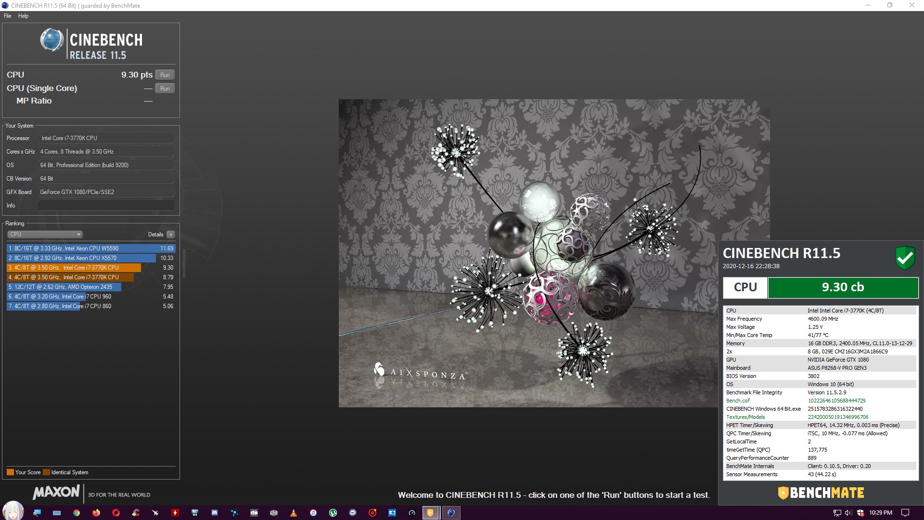Click the BenchMate logo
Image resolution: width=924 pixels, height=520 pixels.
pyautogui.click(x=821, y=493)
